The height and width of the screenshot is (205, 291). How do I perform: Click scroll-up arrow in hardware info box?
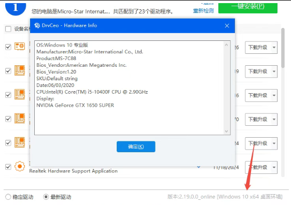coord(226,45)
